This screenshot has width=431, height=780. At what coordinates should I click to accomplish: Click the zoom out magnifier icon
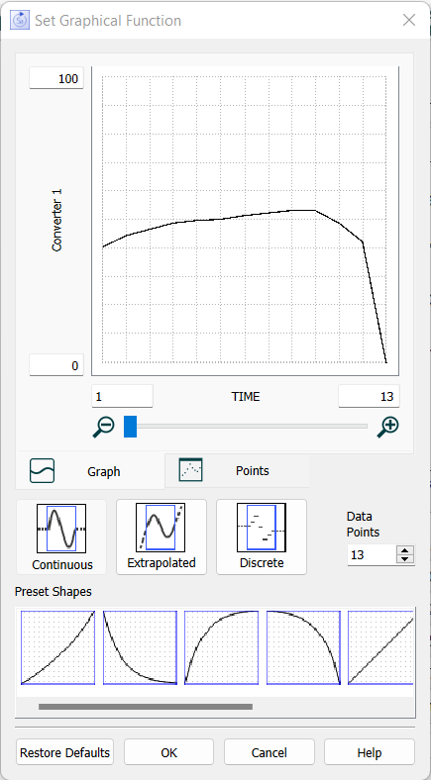pos(103,427)
